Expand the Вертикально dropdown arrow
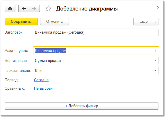Viewport: 166px width, 118px height. point(155,61)
